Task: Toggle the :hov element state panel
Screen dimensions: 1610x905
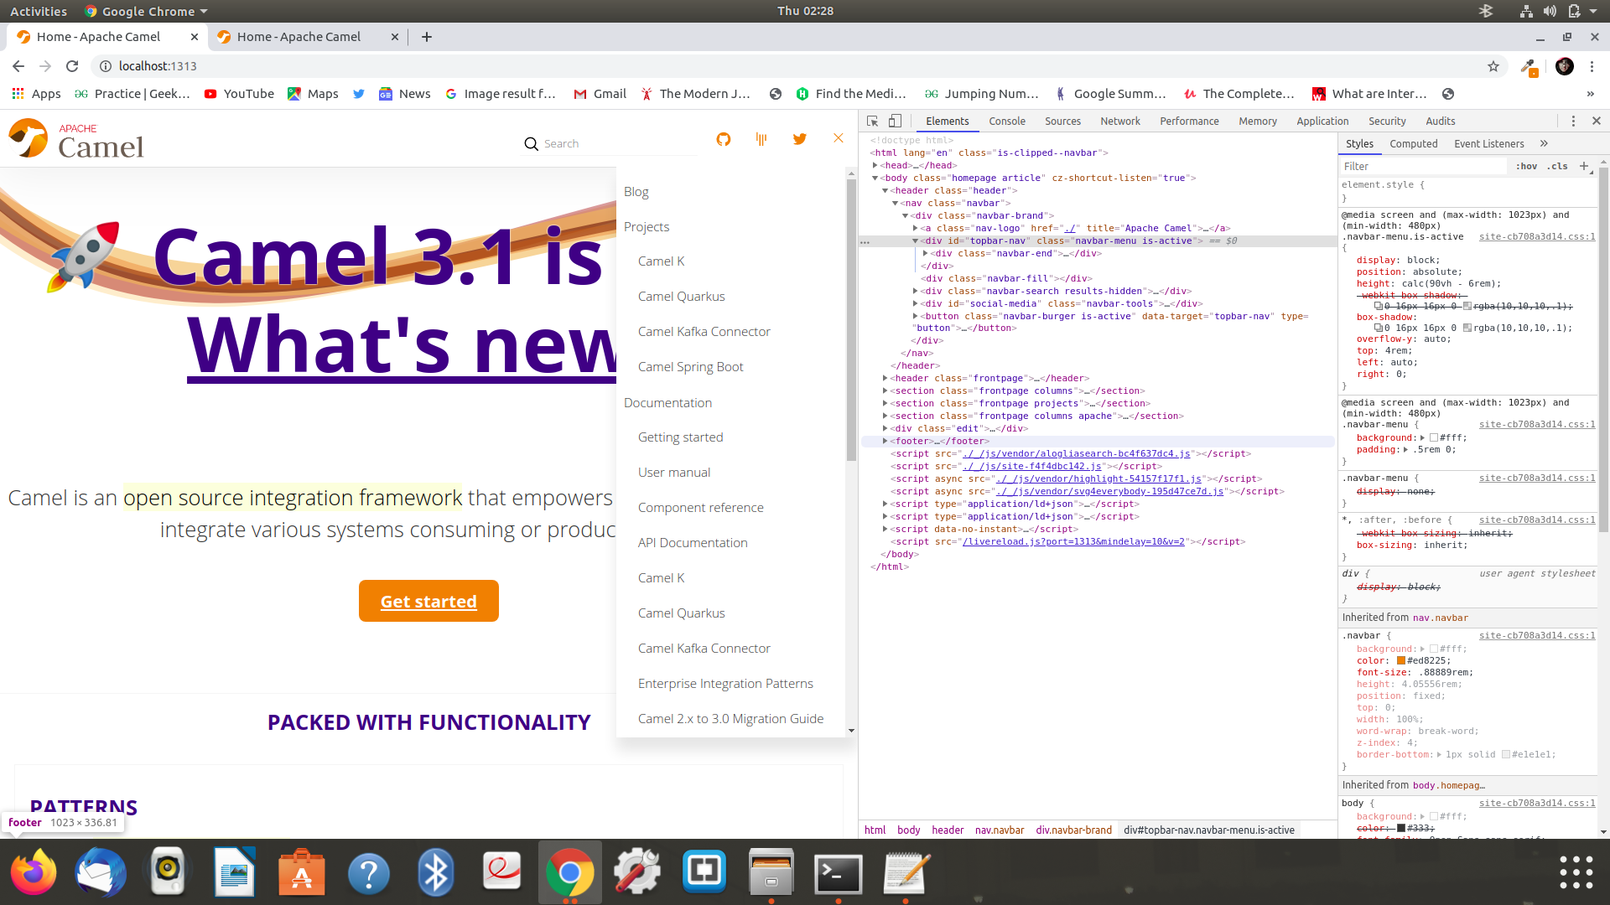Action: [x=1526, y=167]
